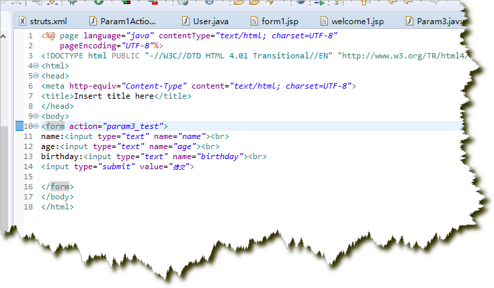
Task: Click the "submit" type value on line 14
Action: coord(116,166)
